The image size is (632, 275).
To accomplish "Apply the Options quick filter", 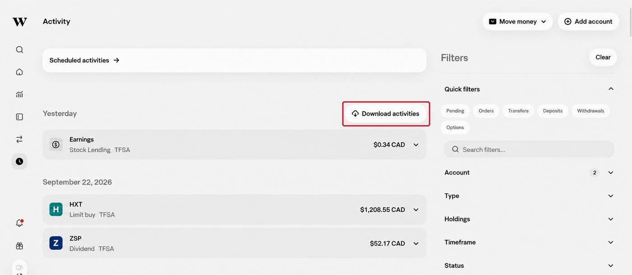I will pos(455,127).
